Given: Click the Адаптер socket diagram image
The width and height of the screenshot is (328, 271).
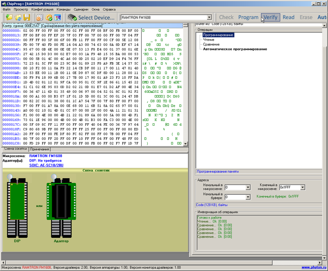Looking at the screenshot, I should (x=61, y=206).
